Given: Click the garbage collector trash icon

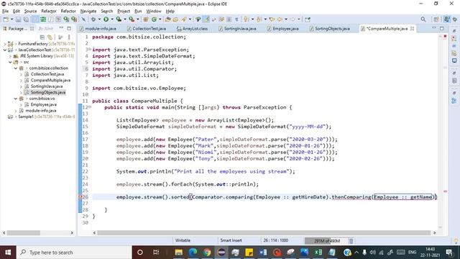Looking at the screenshot, I should [x=351, y=241].
